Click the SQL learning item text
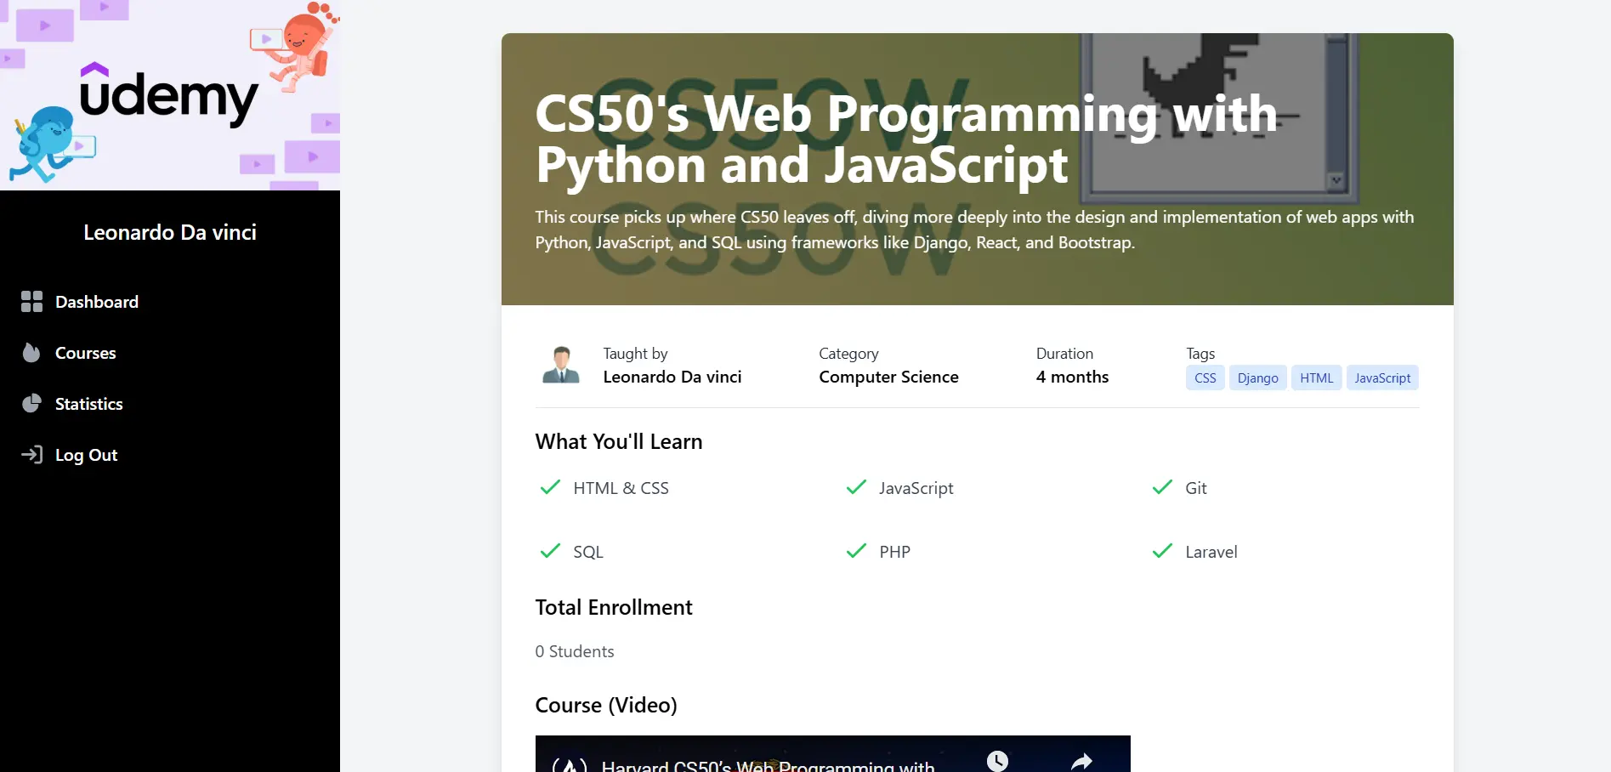 [588, 552]
